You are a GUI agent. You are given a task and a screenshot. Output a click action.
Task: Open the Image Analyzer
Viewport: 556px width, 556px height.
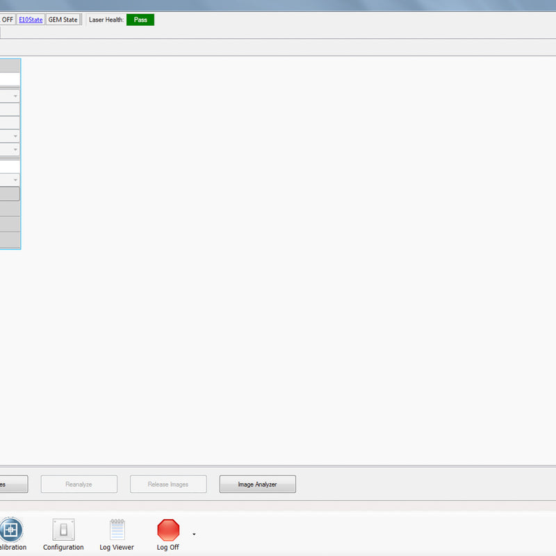click(x=257, y=484)
